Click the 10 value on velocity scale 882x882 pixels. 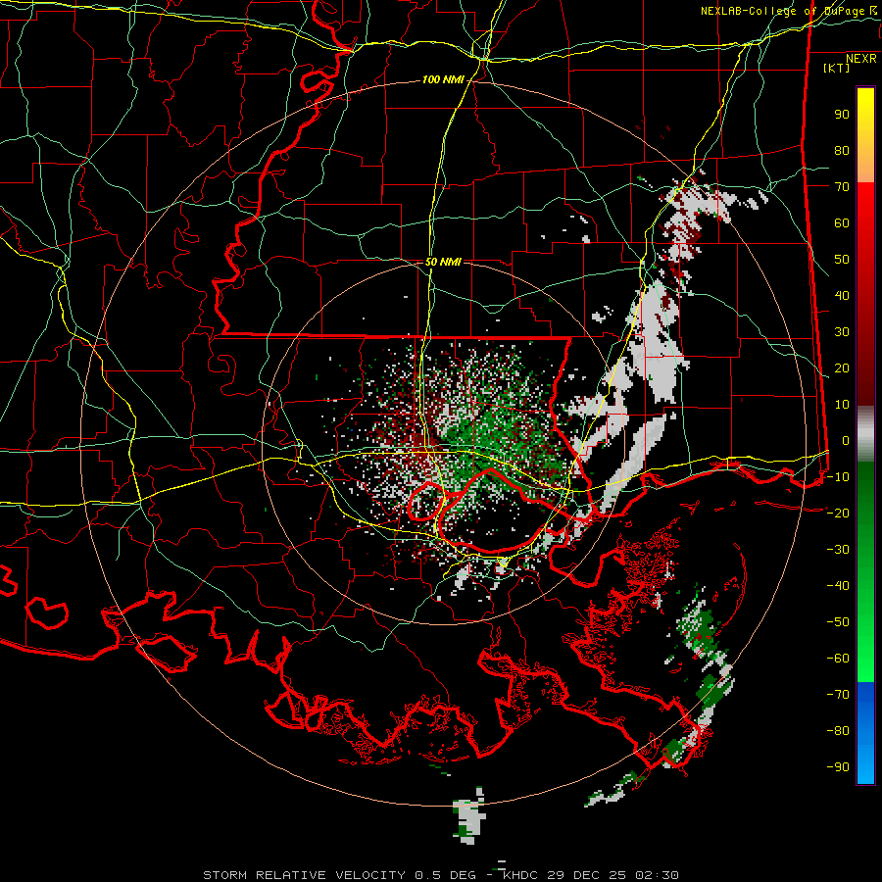coord(842,405)
